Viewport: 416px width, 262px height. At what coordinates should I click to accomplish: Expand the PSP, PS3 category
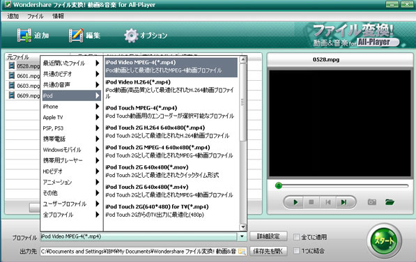coord(71,128)
